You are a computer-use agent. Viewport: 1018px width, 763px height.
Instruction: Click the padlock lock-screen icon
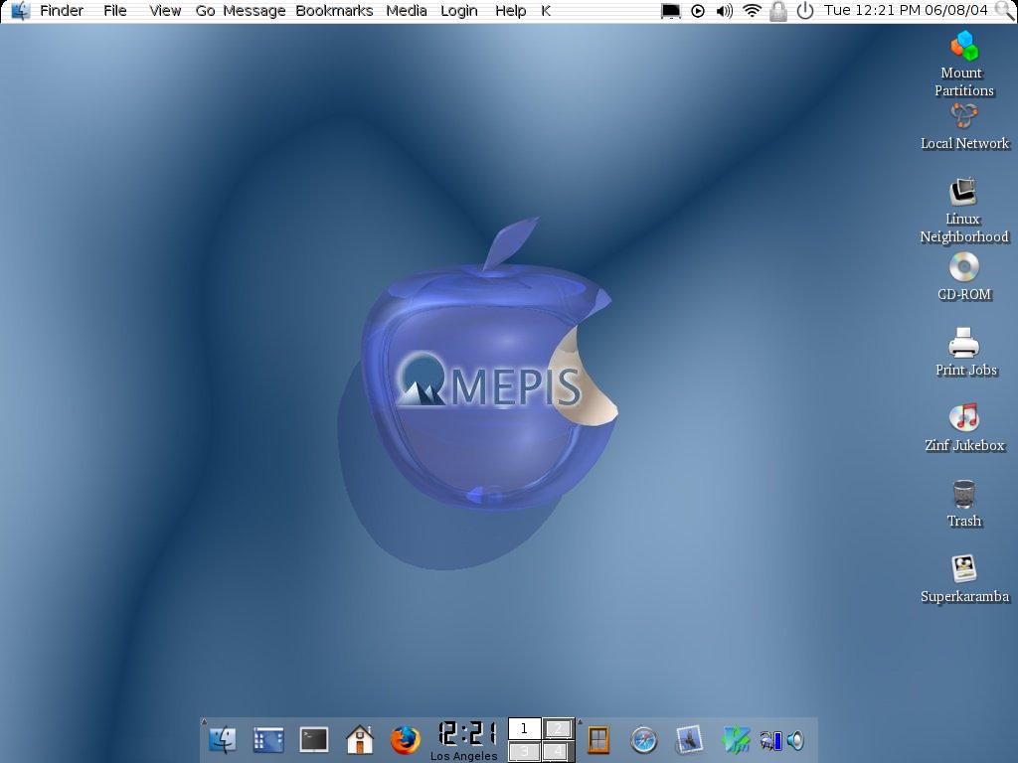click(x=778, y=11)
